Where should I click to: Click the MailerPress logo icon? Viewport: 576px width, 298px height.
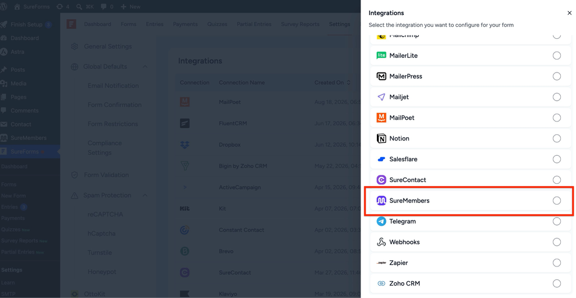click(x=381, y=76)
